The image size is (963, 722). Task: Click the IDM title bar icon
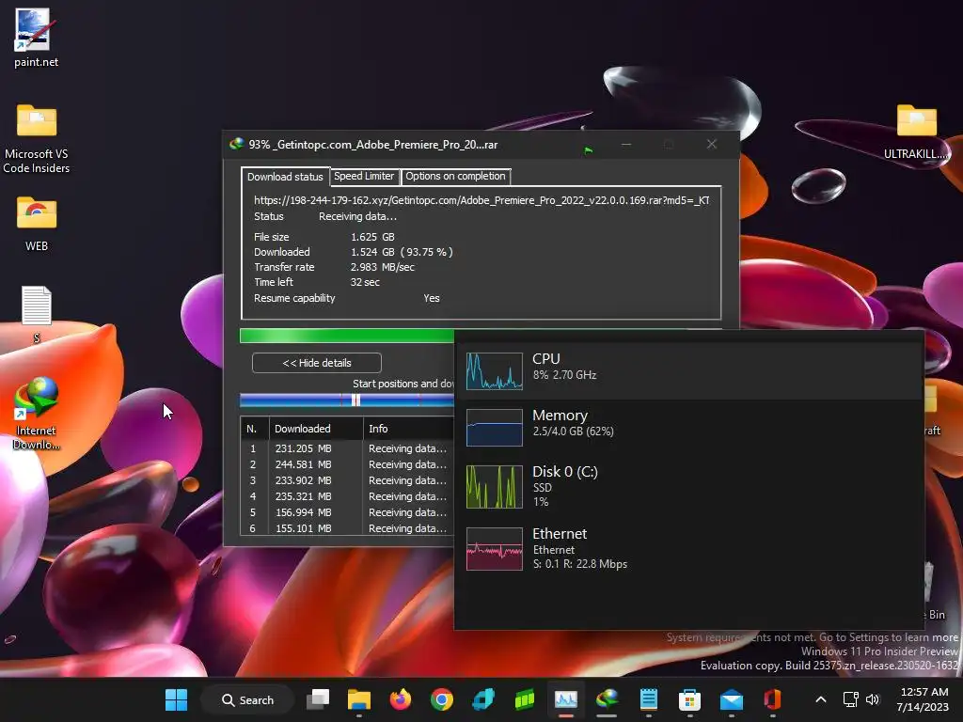pos(236,144)
